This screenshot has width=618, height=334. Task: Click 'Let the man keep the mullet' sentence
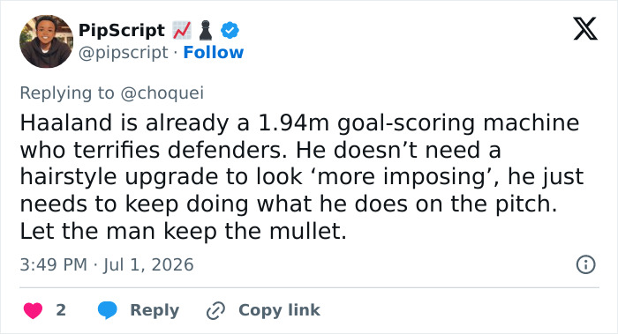tap(184, 231)
